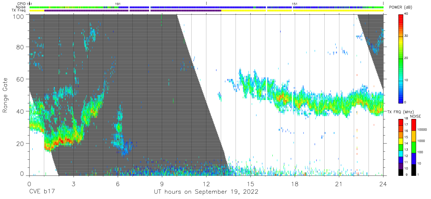Click the 'Noise' row label at top
The height and width of the screenshot is (199, 431).
21,7
